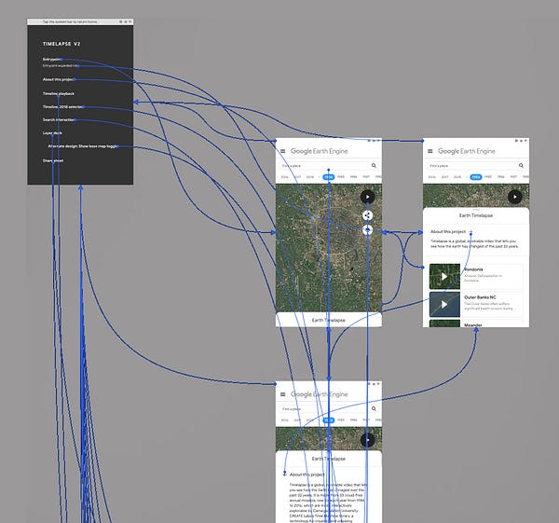Click Earth Timelapse sheet header on right screen
The image size is (559, 523).
pos(475,215)
